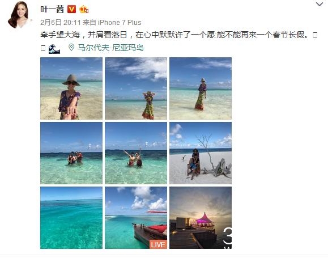Open 叶一茜 profile avatar picture
The height and width of the screenshot is (258, 328).
coord(19,14)
